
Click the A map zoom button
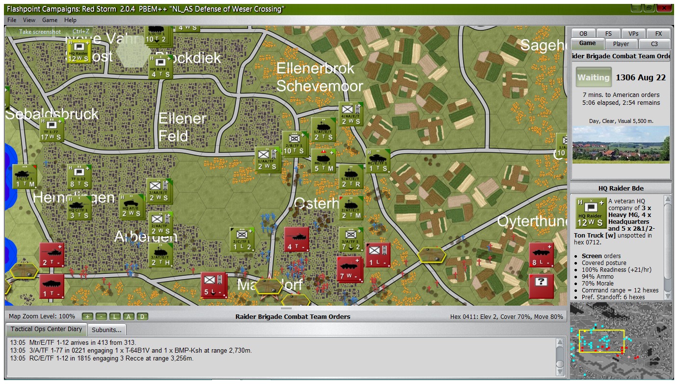click(x=128, y=316)
